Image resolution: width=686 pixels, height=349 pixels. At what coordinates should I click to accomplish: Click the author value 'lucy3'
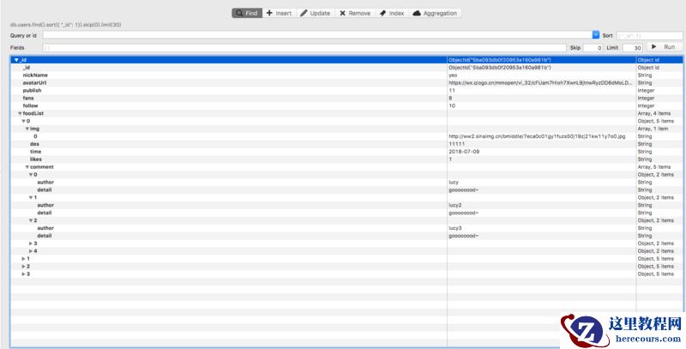(455, 228)
